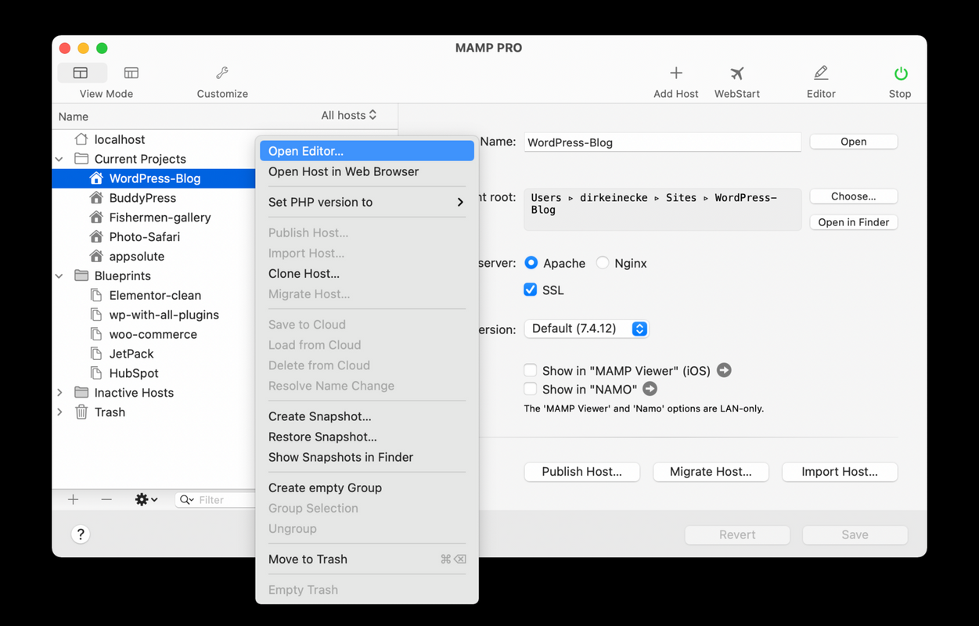Click arrow next to MAMP Viewer option
The image size is (979, 626).
pyautogui.click(x=724, y=370)
